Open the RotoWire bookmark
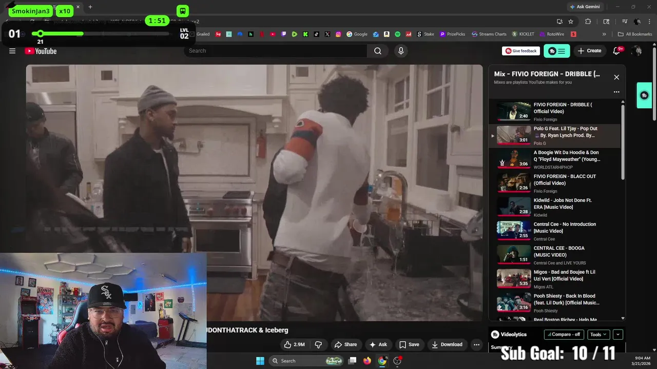The image size is (657, 369). (552, 34)
